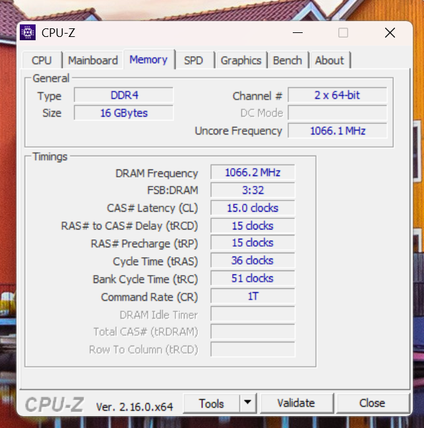
Task: Click the Bank Cycle Time (tRC) label
Action: pos(146,279)
